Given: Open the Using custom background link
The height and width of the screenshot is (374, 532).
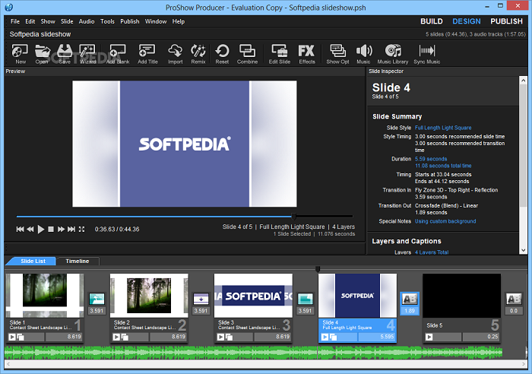Looking at the screenshot, I should point(445,221).
